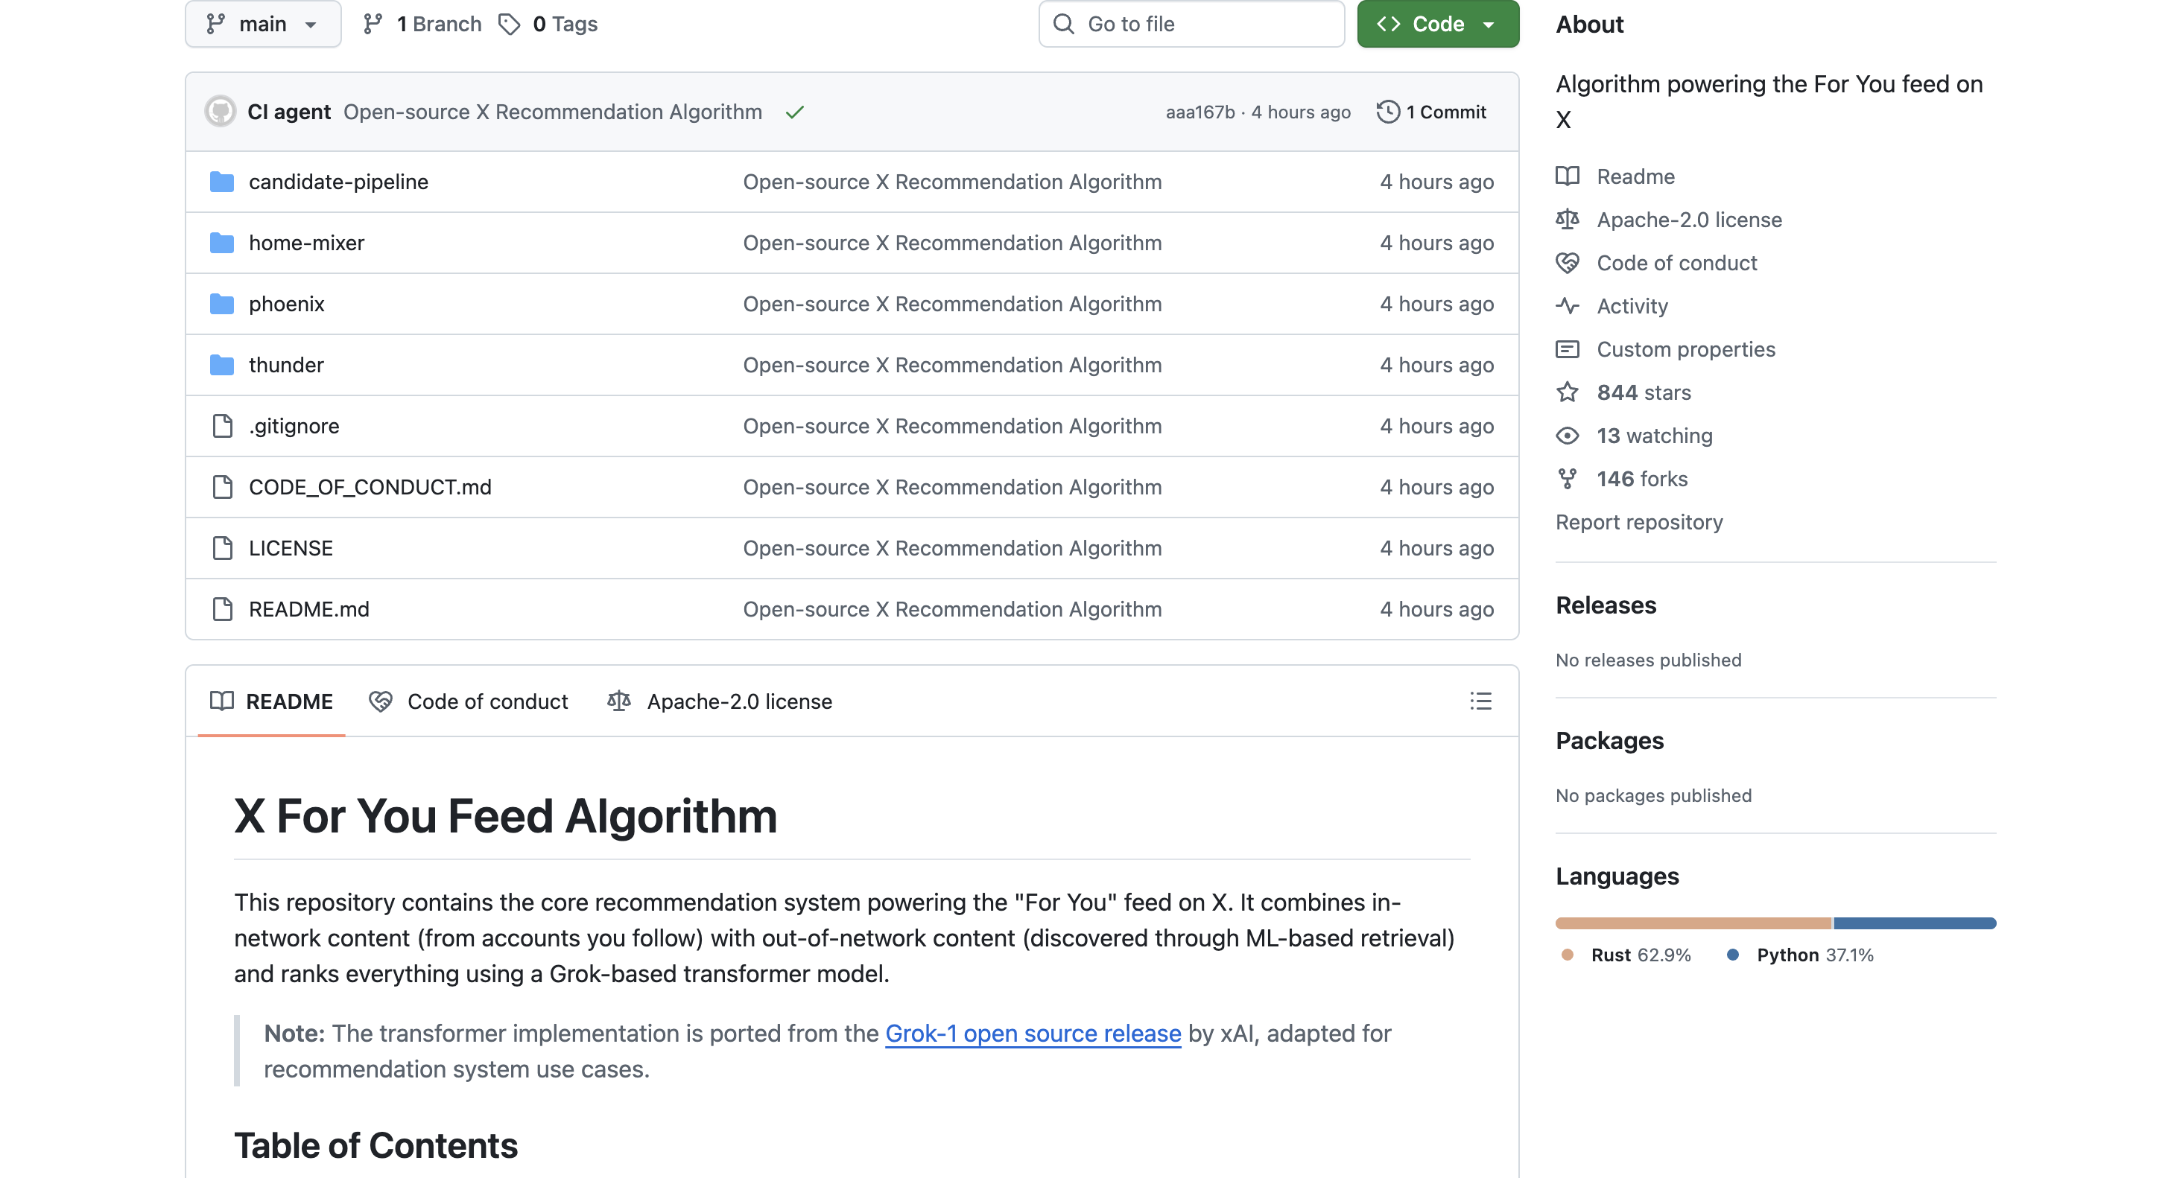Open the candidate-pipeline folder
2174x1178 pixels.
pyautogui.click(x=337, y=181)
